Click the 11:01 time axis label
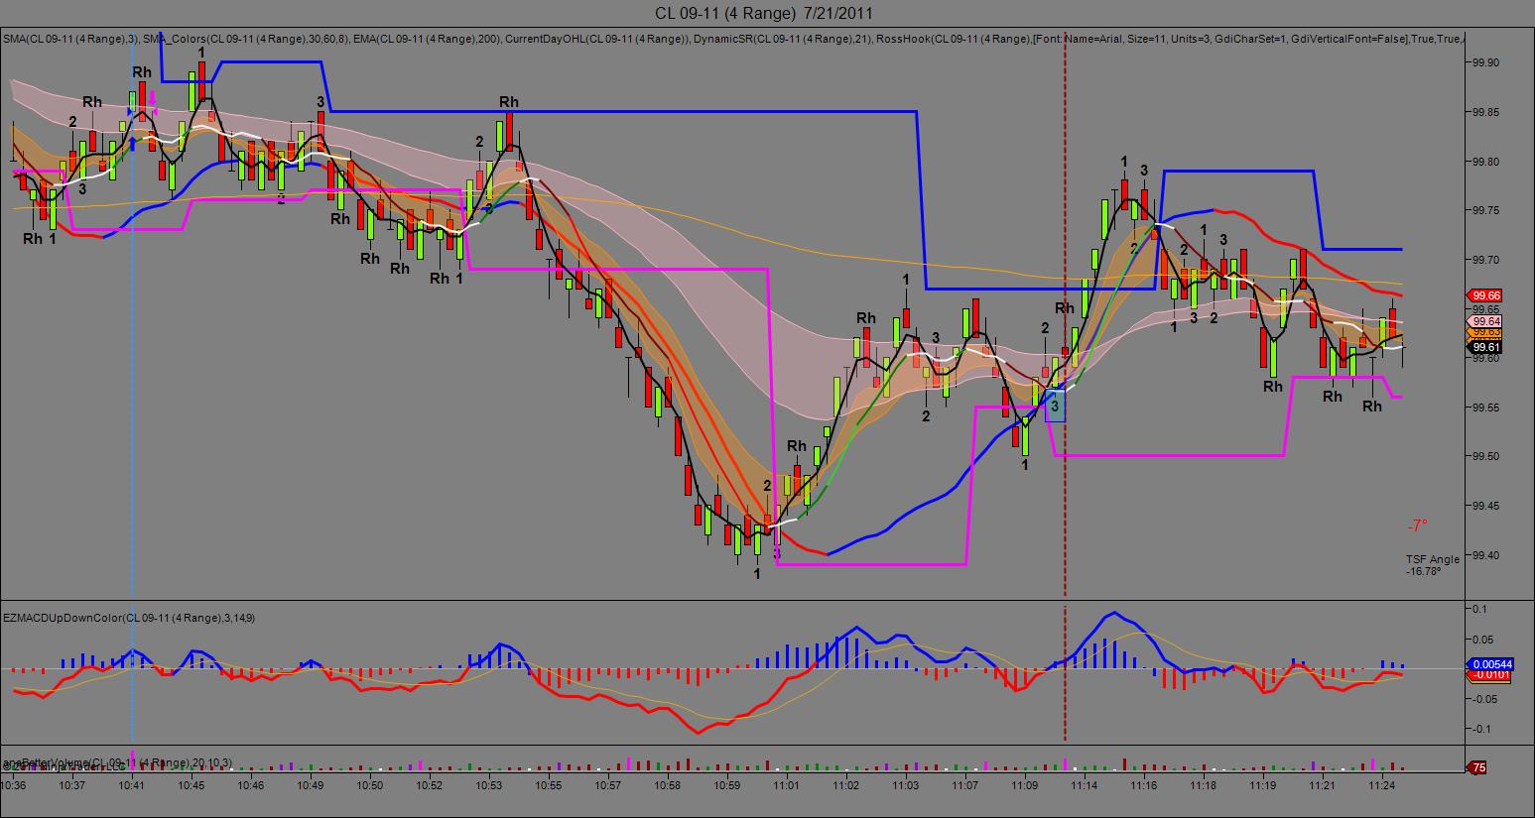This screenshot has height=818, width=1535. coord(787,785)
